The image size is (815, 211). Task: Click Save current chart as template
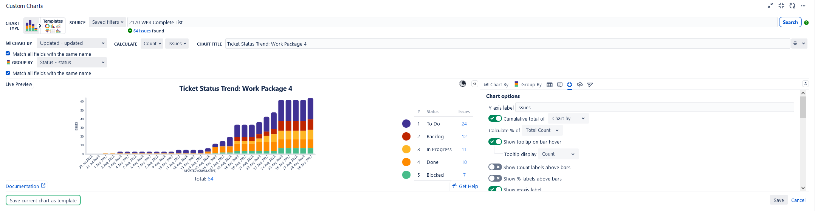[43, 200]
